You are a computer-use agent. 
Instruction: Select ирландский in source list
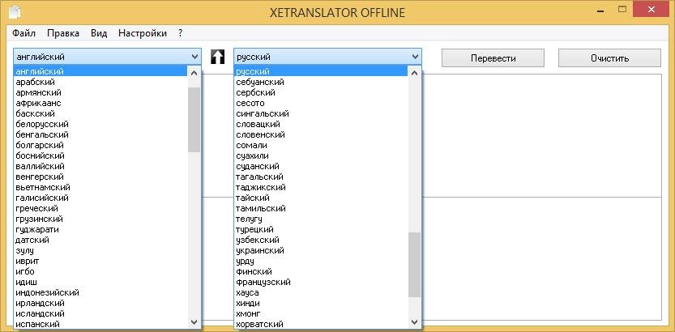[100, 303]
